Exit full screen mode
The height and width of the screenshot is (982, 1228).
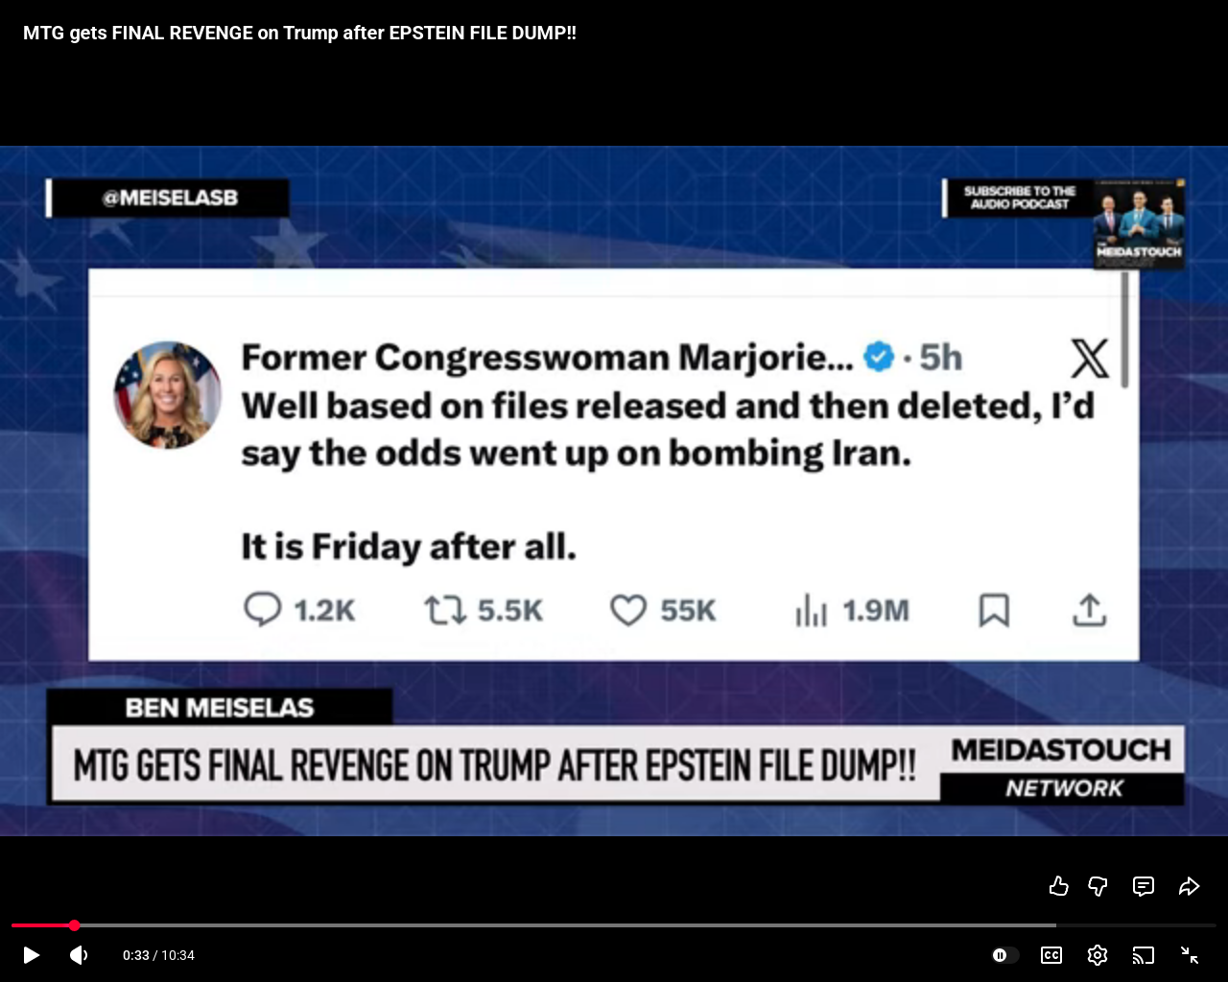coord(1190,955)
